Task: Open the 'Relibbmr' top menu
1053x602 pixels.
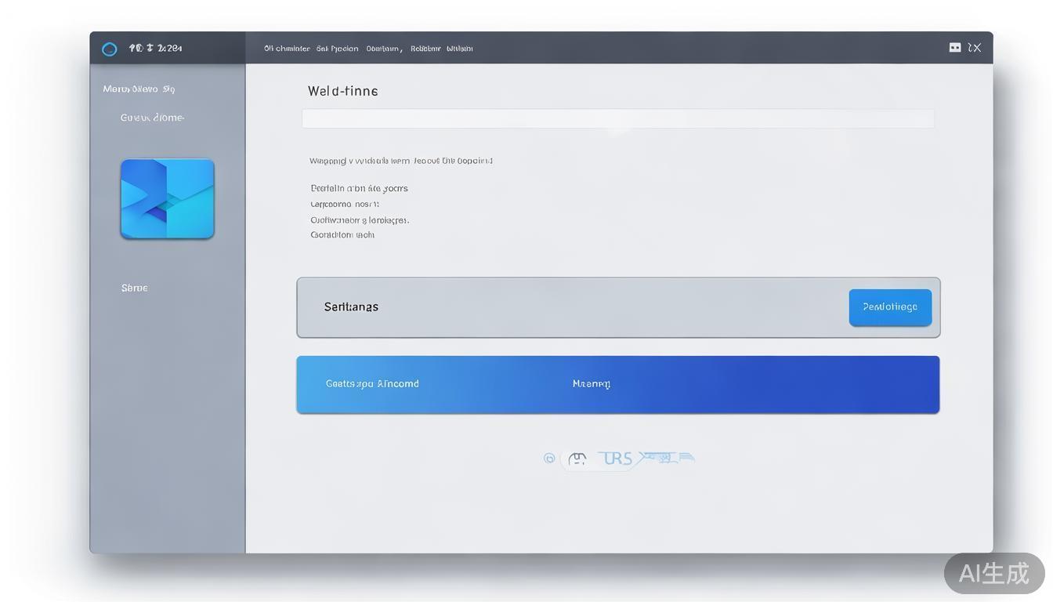Action: [425, 49]
